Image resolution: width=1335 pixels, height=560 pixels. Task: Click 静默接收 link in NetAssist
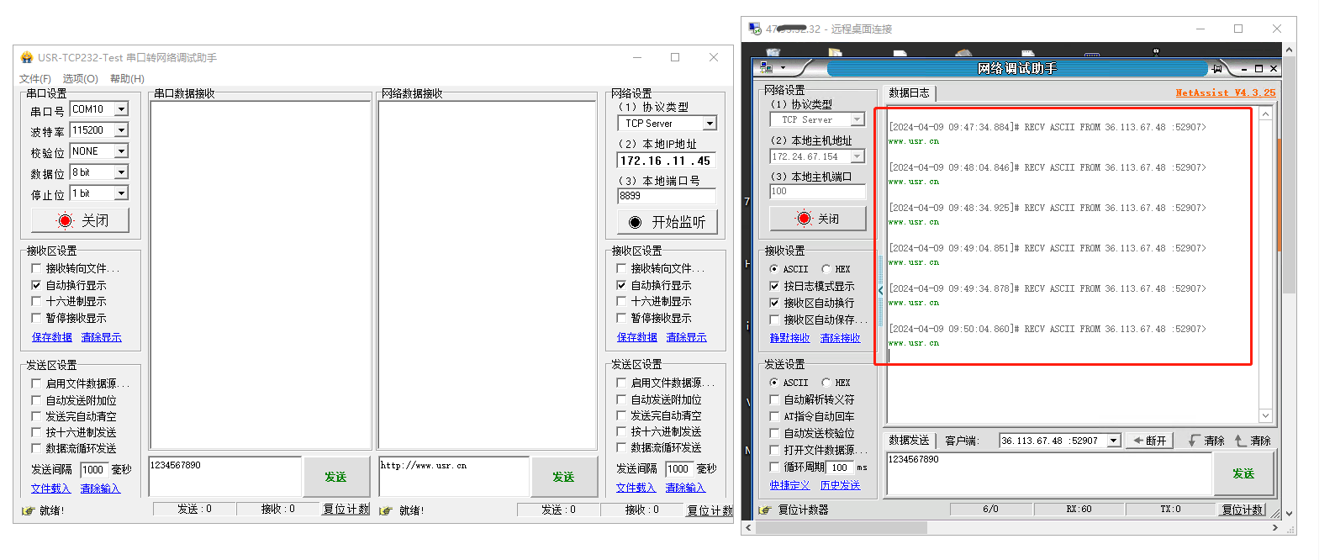click(x=789, y=338)
